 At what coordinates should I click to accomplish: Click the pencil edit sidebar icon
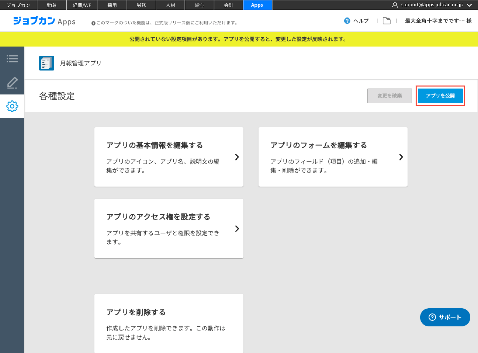click(x=12, y=82)
